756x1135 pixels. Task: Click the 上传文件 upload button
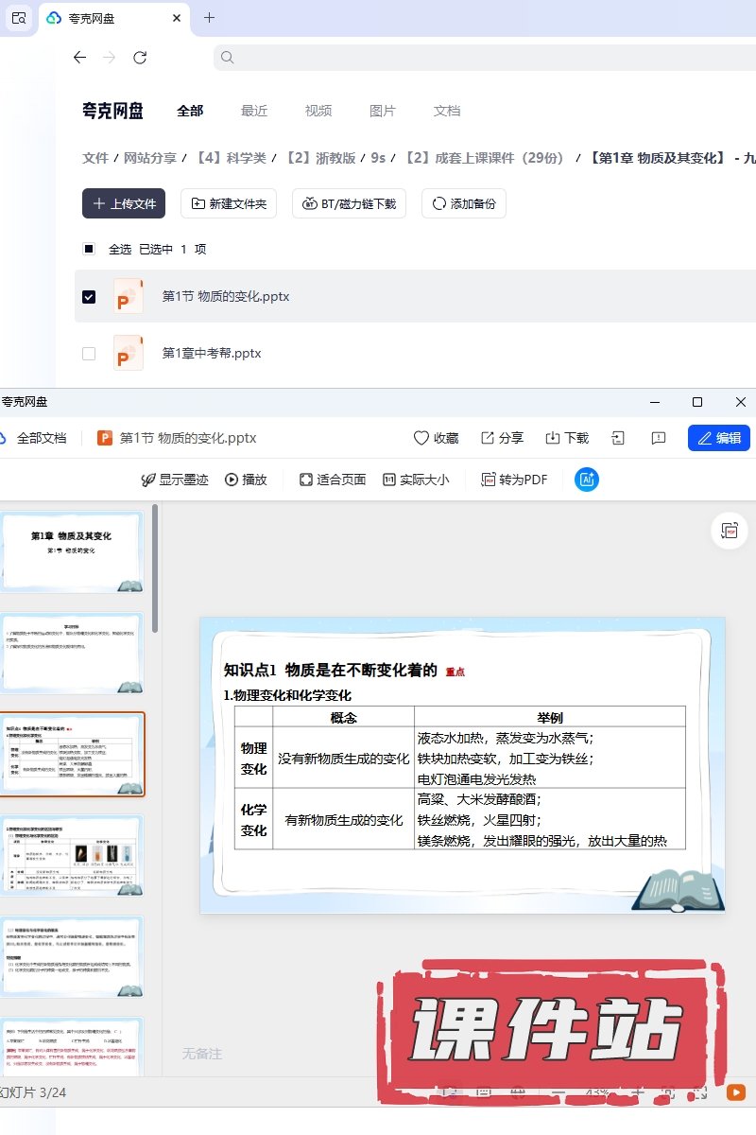coord(124,203)
